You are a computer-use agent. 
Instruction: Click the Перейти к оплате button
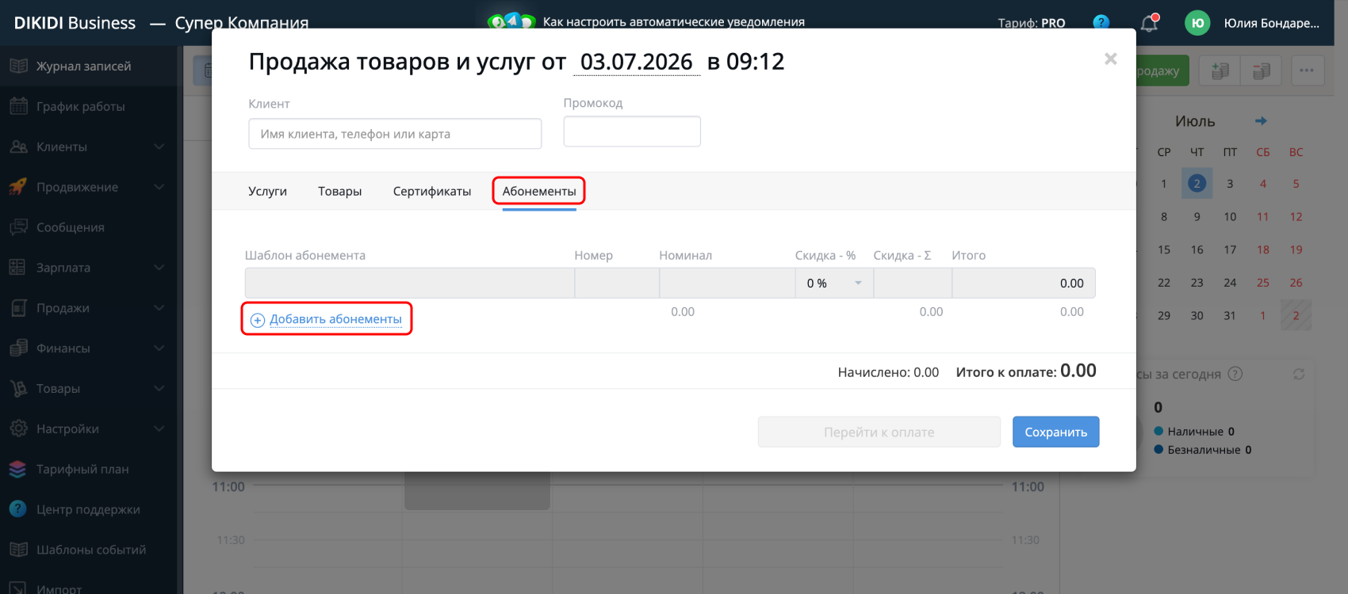tap(879, 432)
